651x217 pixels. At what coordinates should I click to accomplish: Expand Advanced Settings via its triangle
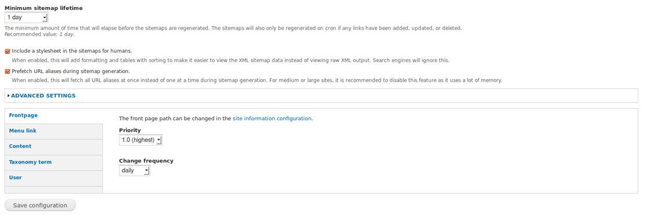coord(8,95)
